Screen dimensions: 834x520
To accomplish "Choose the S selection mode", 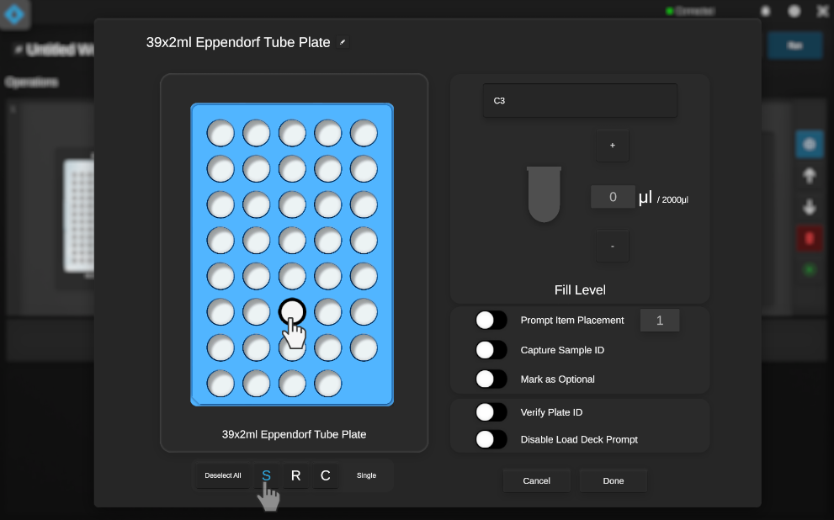I will pos(267,475).
